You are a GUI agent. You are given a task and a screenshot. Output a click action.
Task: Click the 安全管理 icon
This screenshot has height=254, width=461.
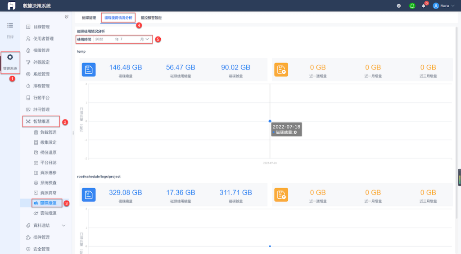point(28,249)
